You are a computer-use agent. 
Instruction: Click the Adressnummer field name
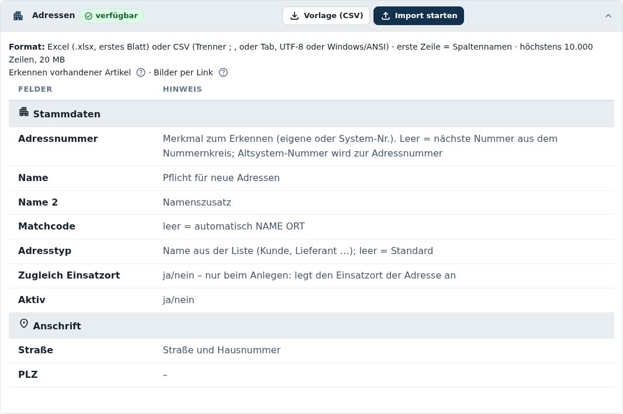58,139
